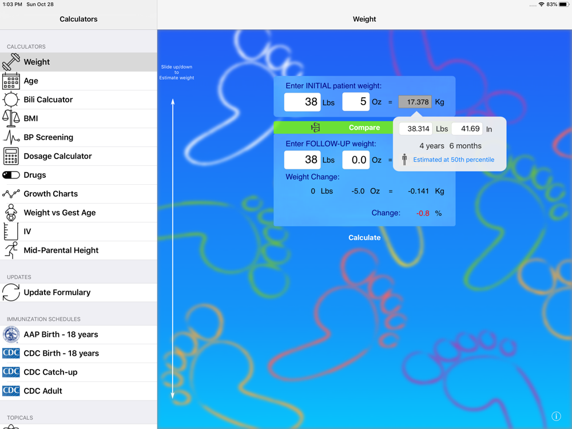The width and height of the screenshot is (572, 429).
Task: Open CDC Adult schedule
Action: tap(78, 391)
